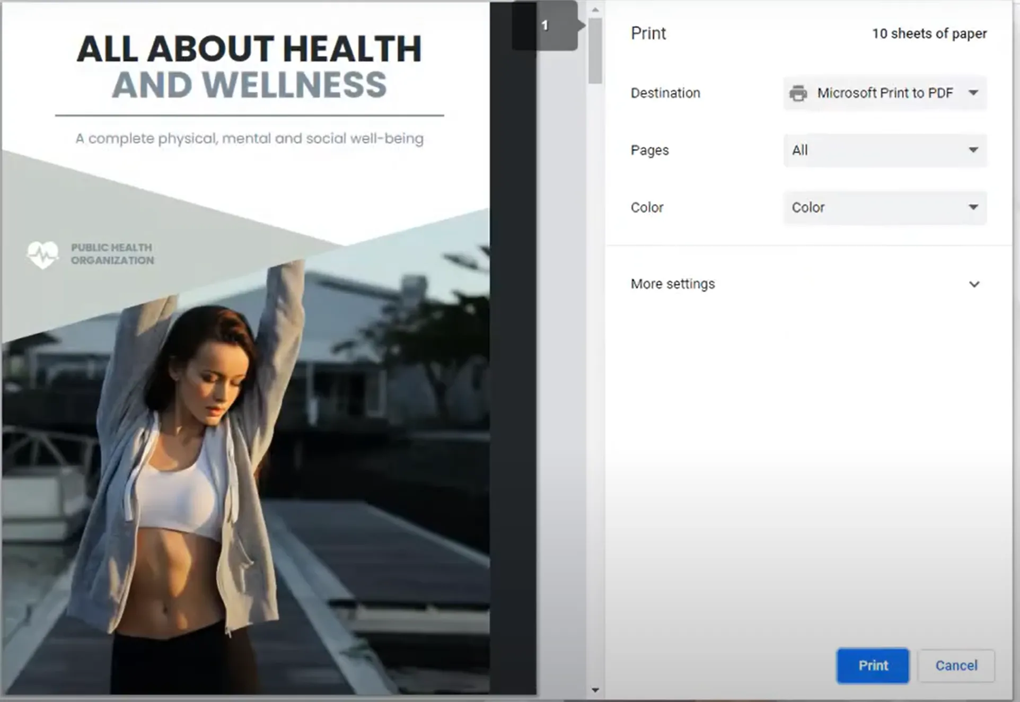1020x702 pixels.
Task: Click the Print dialog title
Action: pos(648,33)
